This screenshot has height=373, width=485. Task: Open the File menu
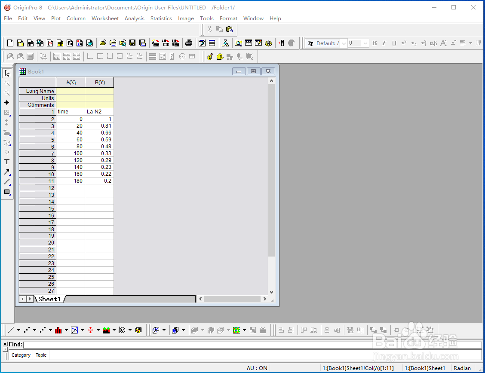[8, 18]
